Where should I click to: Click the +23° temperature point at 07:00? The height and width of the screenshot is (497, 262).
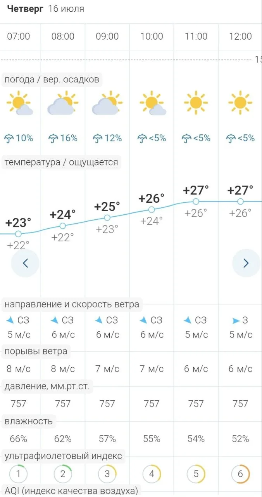pos(18,234)
